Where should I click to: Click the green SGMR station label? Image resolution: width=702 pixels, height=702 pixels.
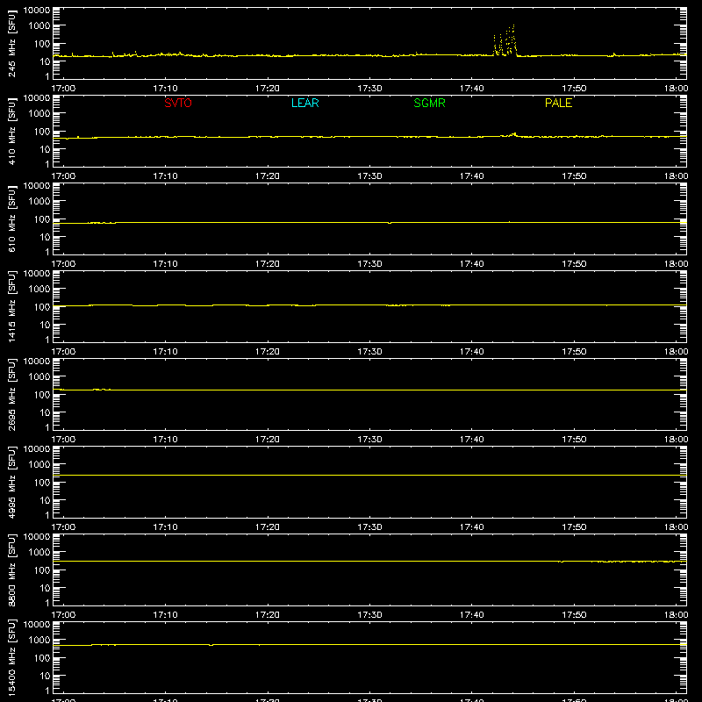point(429,103)
